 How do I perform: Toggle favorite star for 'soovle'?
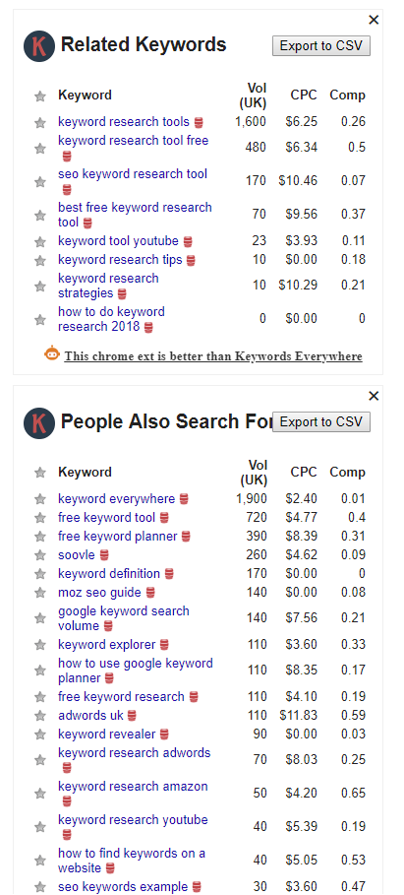point(40,555)
